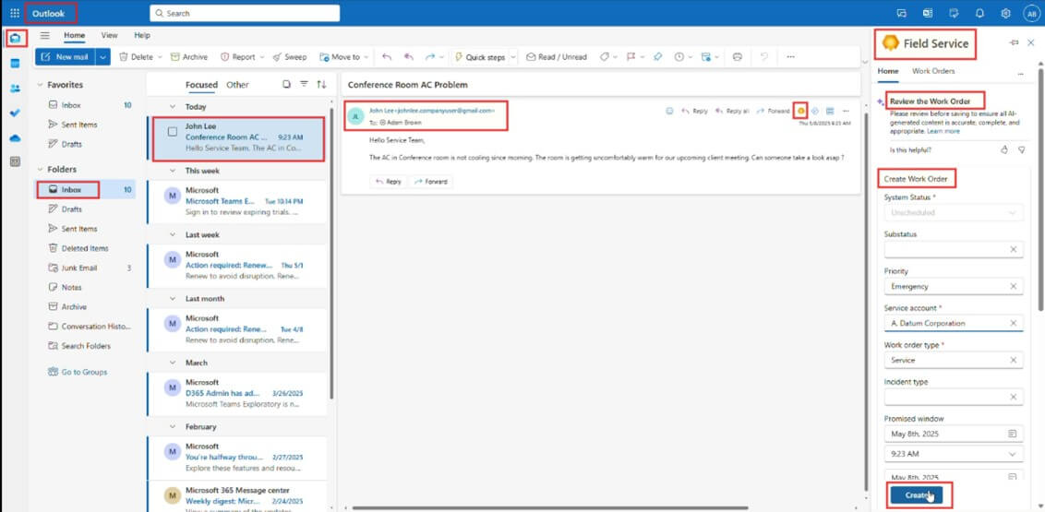Click the Snooze clock icon
Viewport: 1045px width, 512px height.
coord(679,57)
